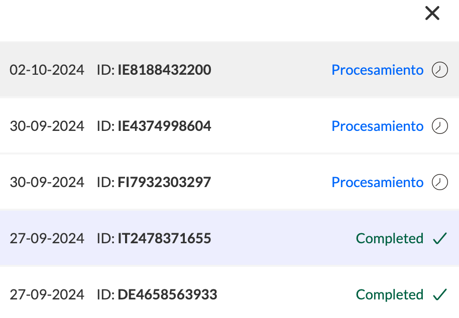The image size is (459, 318).
Task: Click the 02-10-2024 date entry
Action: click(47, 70)
